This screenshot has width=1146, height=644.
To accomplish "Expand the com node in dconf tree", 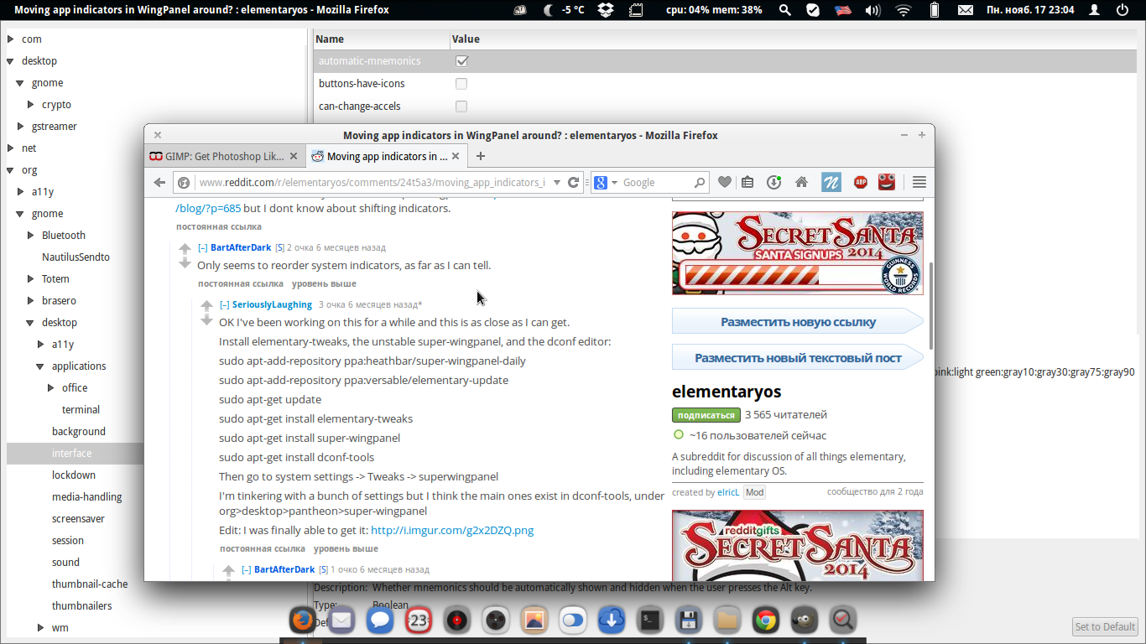I will point(11,39).
